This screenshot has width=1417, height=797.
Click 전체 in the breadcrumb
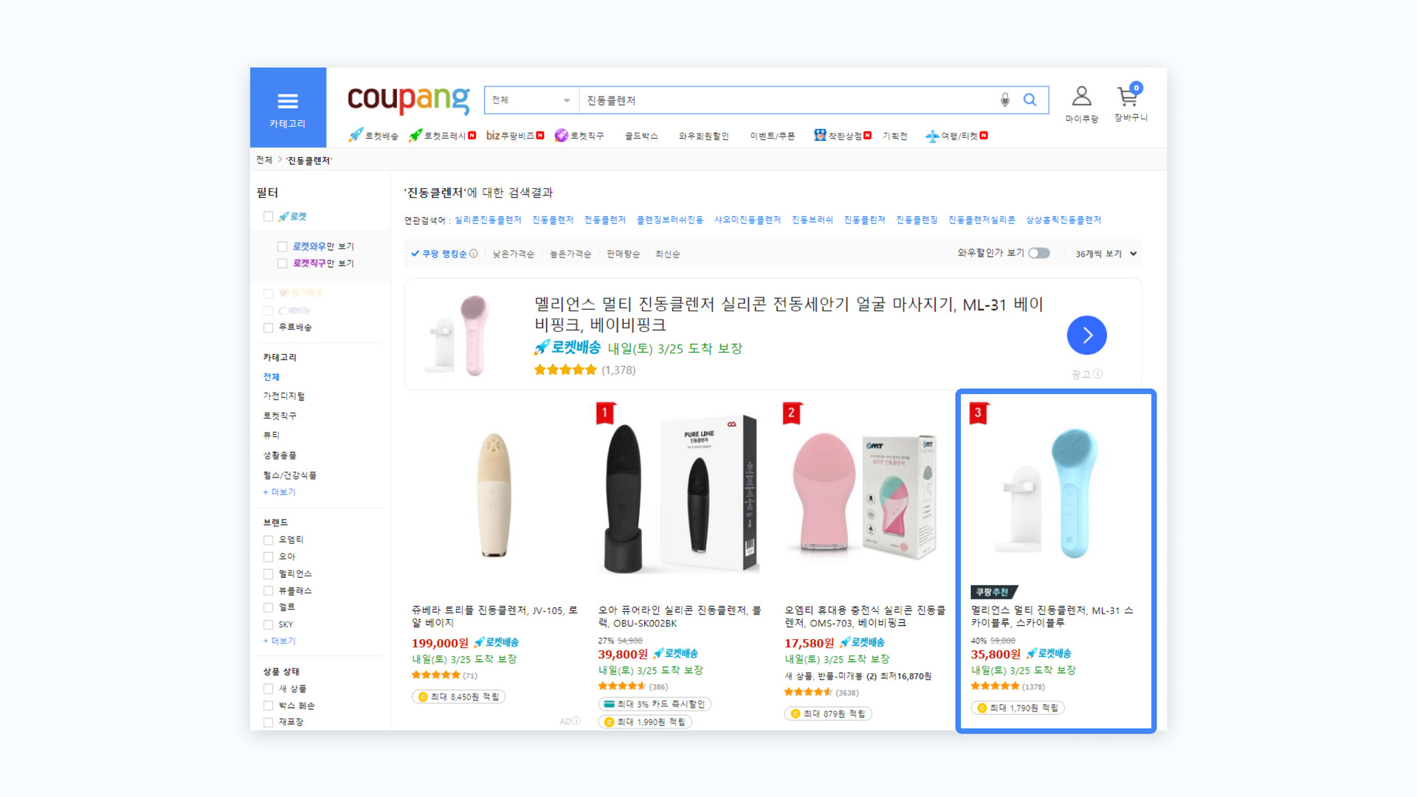point(263,160)
